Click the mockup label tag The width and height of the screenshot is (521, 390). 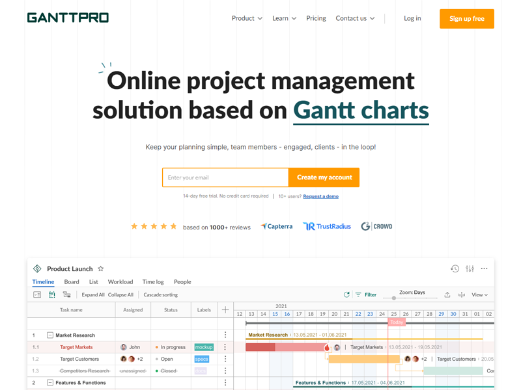pyautogui.click(x=204, y=347)
